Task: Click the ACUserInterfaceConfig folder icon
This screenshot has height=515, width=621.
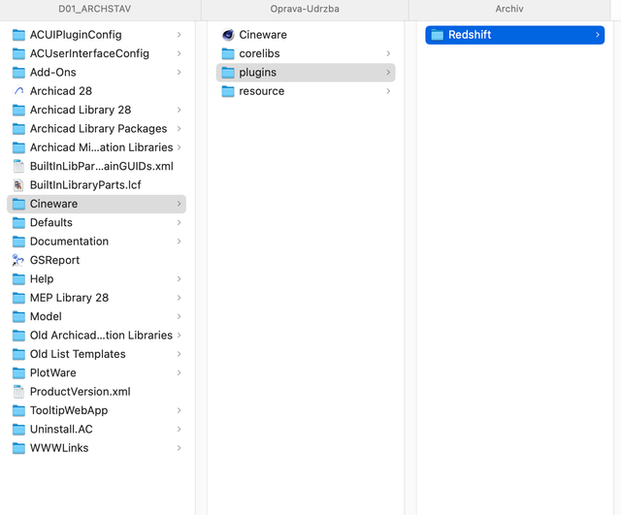Action: (18, 53)
